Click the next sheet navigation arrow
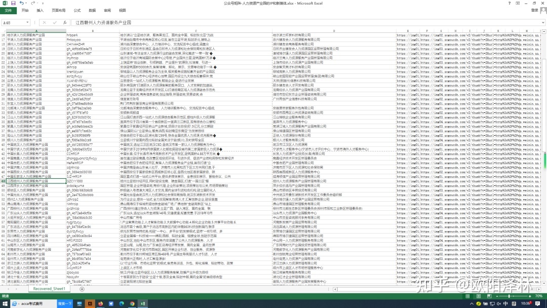This screenshot has height=308, width=547. (x=17, y=289)
